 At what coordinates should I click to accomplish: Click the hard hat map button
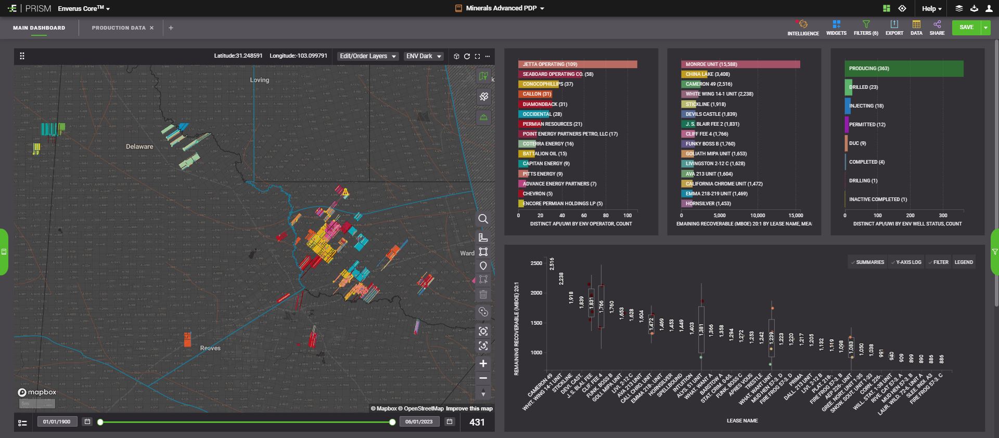point(483,117)
